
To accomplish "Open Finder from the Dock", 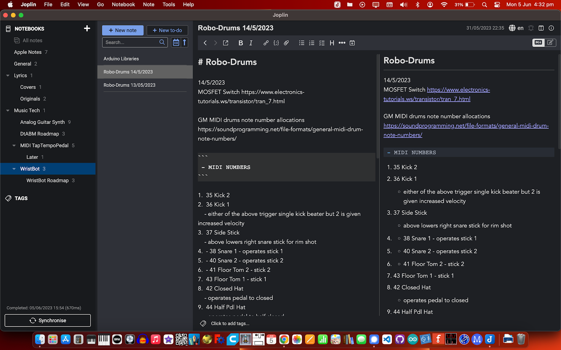I will 40,339.
